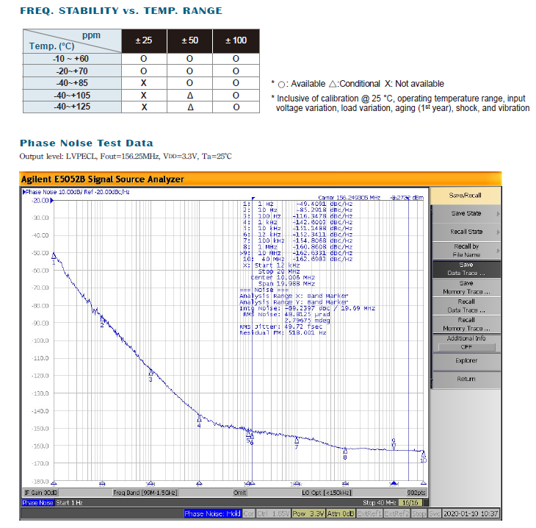Click the ExtRef1 status indicator

369,513
